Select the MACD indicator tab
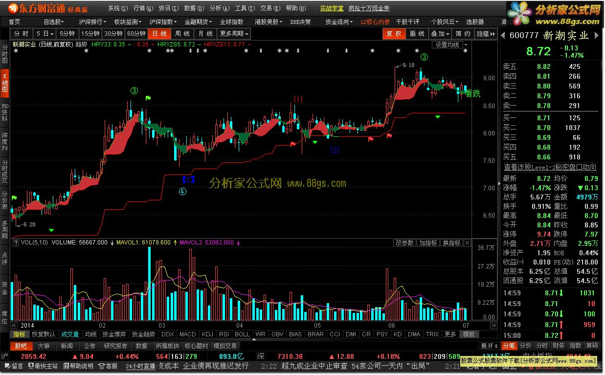The image size is (605, 375). (x=187, y=334)
